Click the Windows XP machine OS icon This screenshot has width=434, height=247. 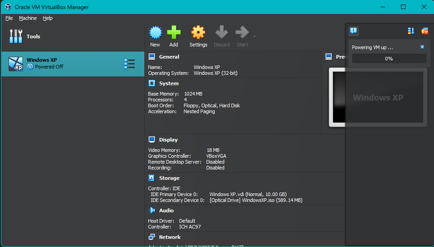tap(16, 64)
